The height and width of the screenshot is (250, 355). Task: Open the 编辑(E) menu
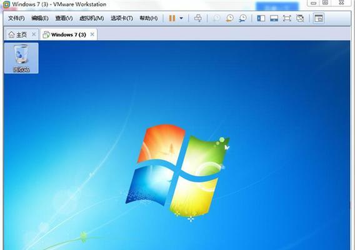tap(40, 18)
